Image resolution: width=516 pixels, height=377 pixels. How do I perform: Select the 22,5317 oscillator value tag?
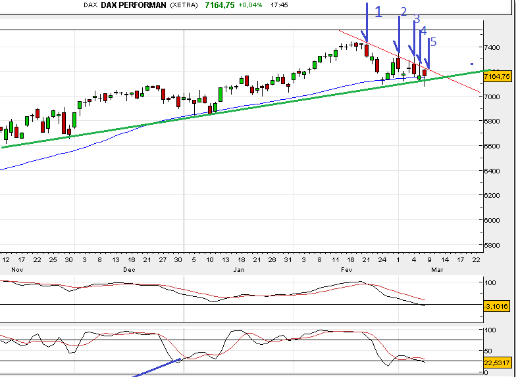(x=496, y=363)
